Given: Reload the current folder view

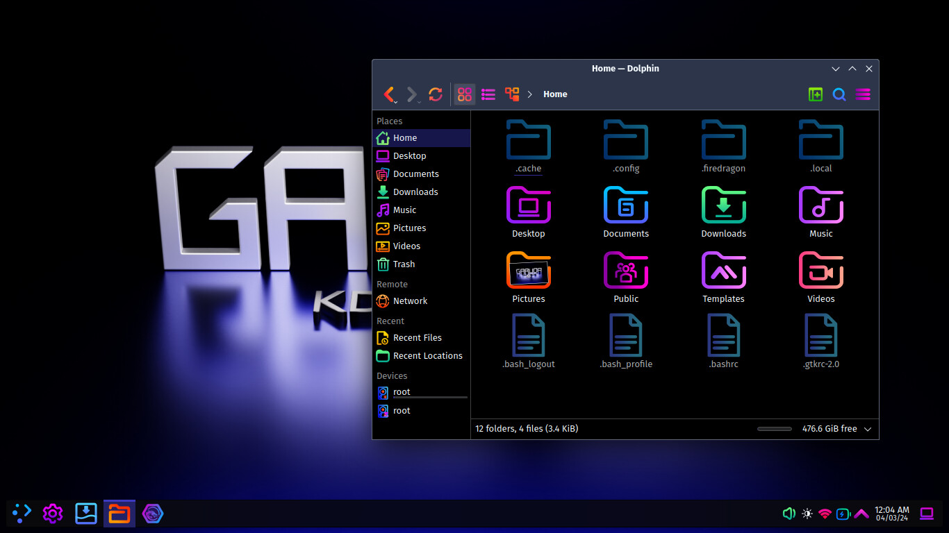Looking at the screenshot, I should point(436,94).
